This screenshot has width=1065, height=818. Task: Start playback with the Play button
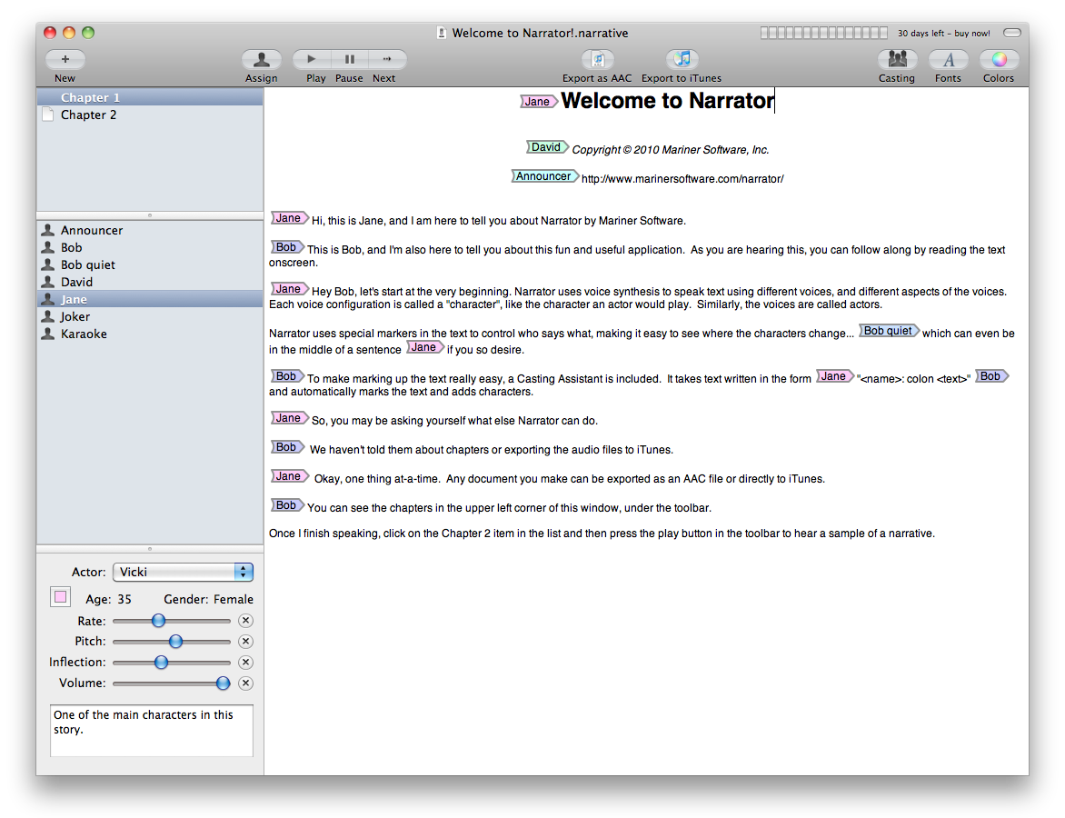click(x=312, y=60)
